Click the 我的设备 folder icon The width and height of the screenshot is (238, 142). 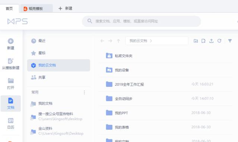109,70
